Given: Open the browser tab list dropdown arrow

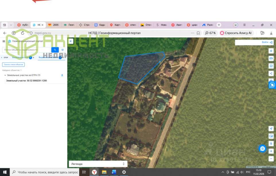Looking at the screenshot, I should pos(11,25).
